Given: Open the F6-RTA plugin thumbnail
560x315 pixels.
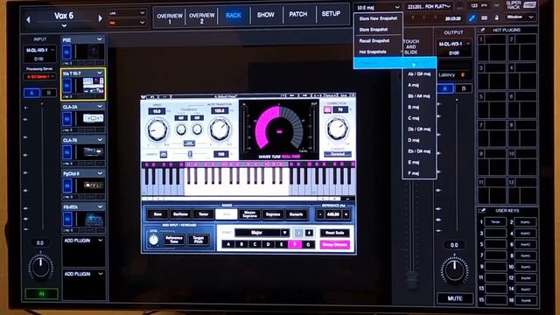Looking at the screenshot, I should (94, 219).
